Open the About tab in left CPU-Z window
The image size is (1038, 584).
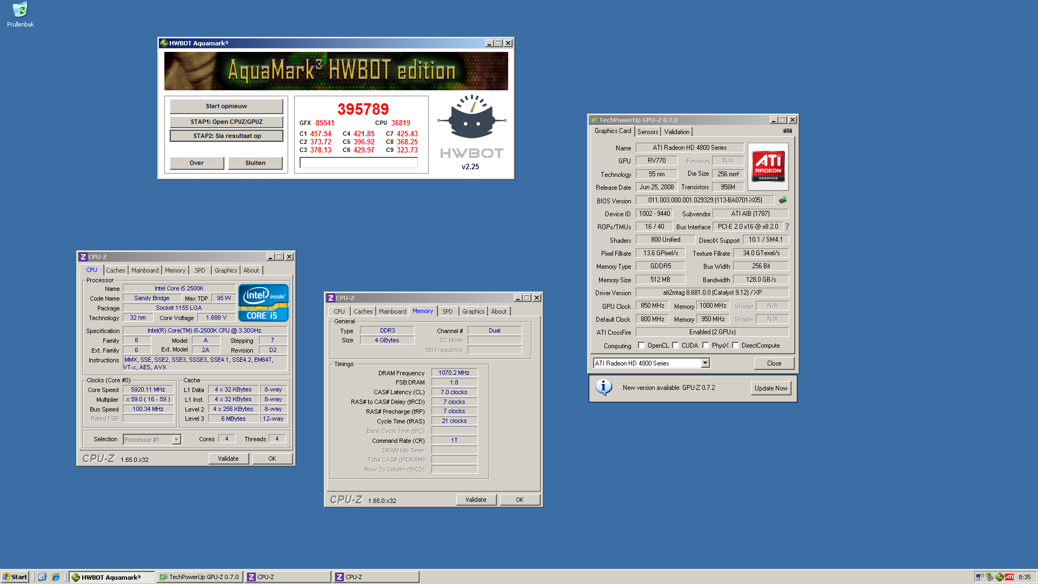pos(251,270)
